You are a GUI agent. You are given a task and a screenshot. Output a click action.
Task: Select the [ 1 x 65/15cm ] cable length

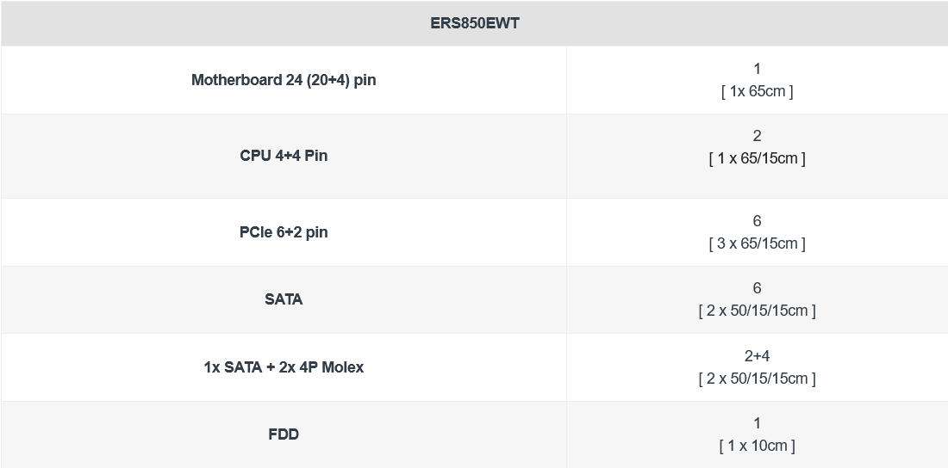click(x=757, y=158)
